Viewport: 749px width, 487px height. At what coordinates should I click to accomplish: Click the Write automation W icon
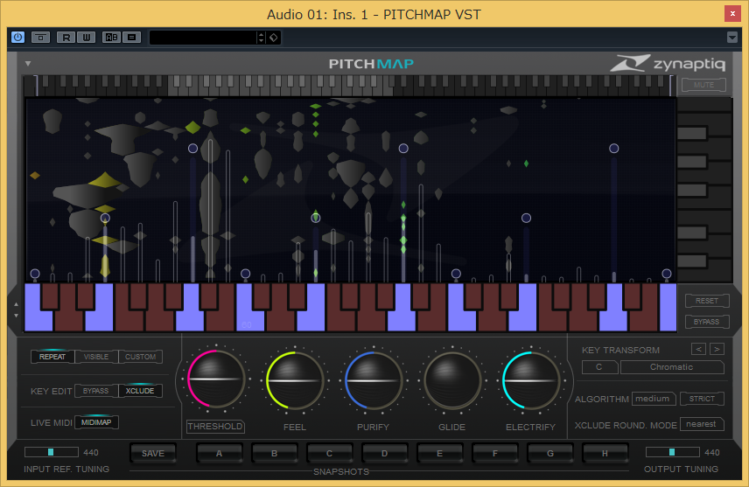click(86, 38)
